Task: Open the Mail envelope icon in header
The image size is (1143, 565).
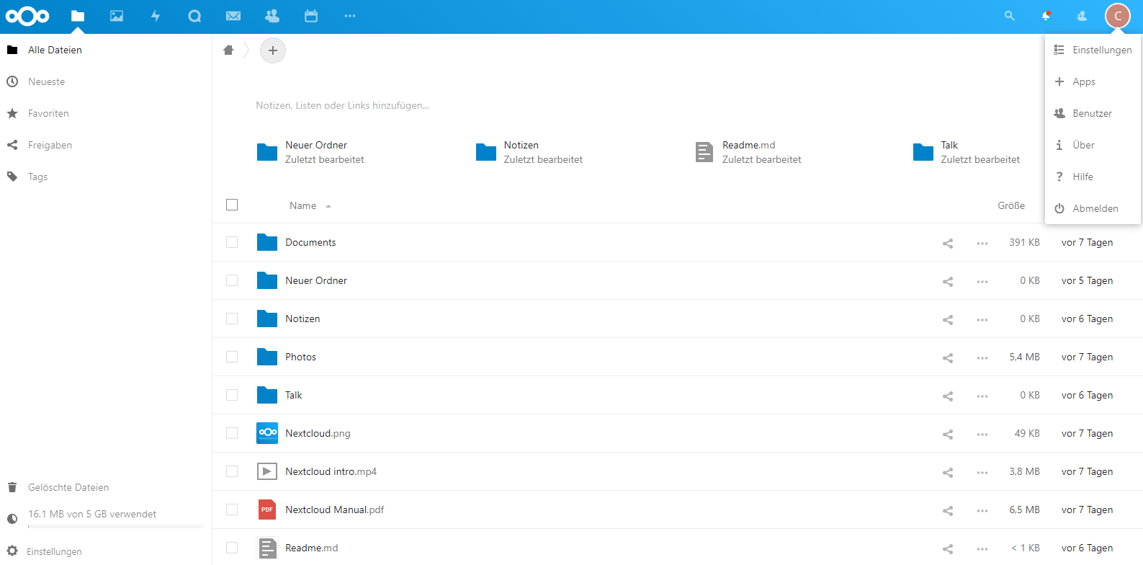Action: [233, 16]
